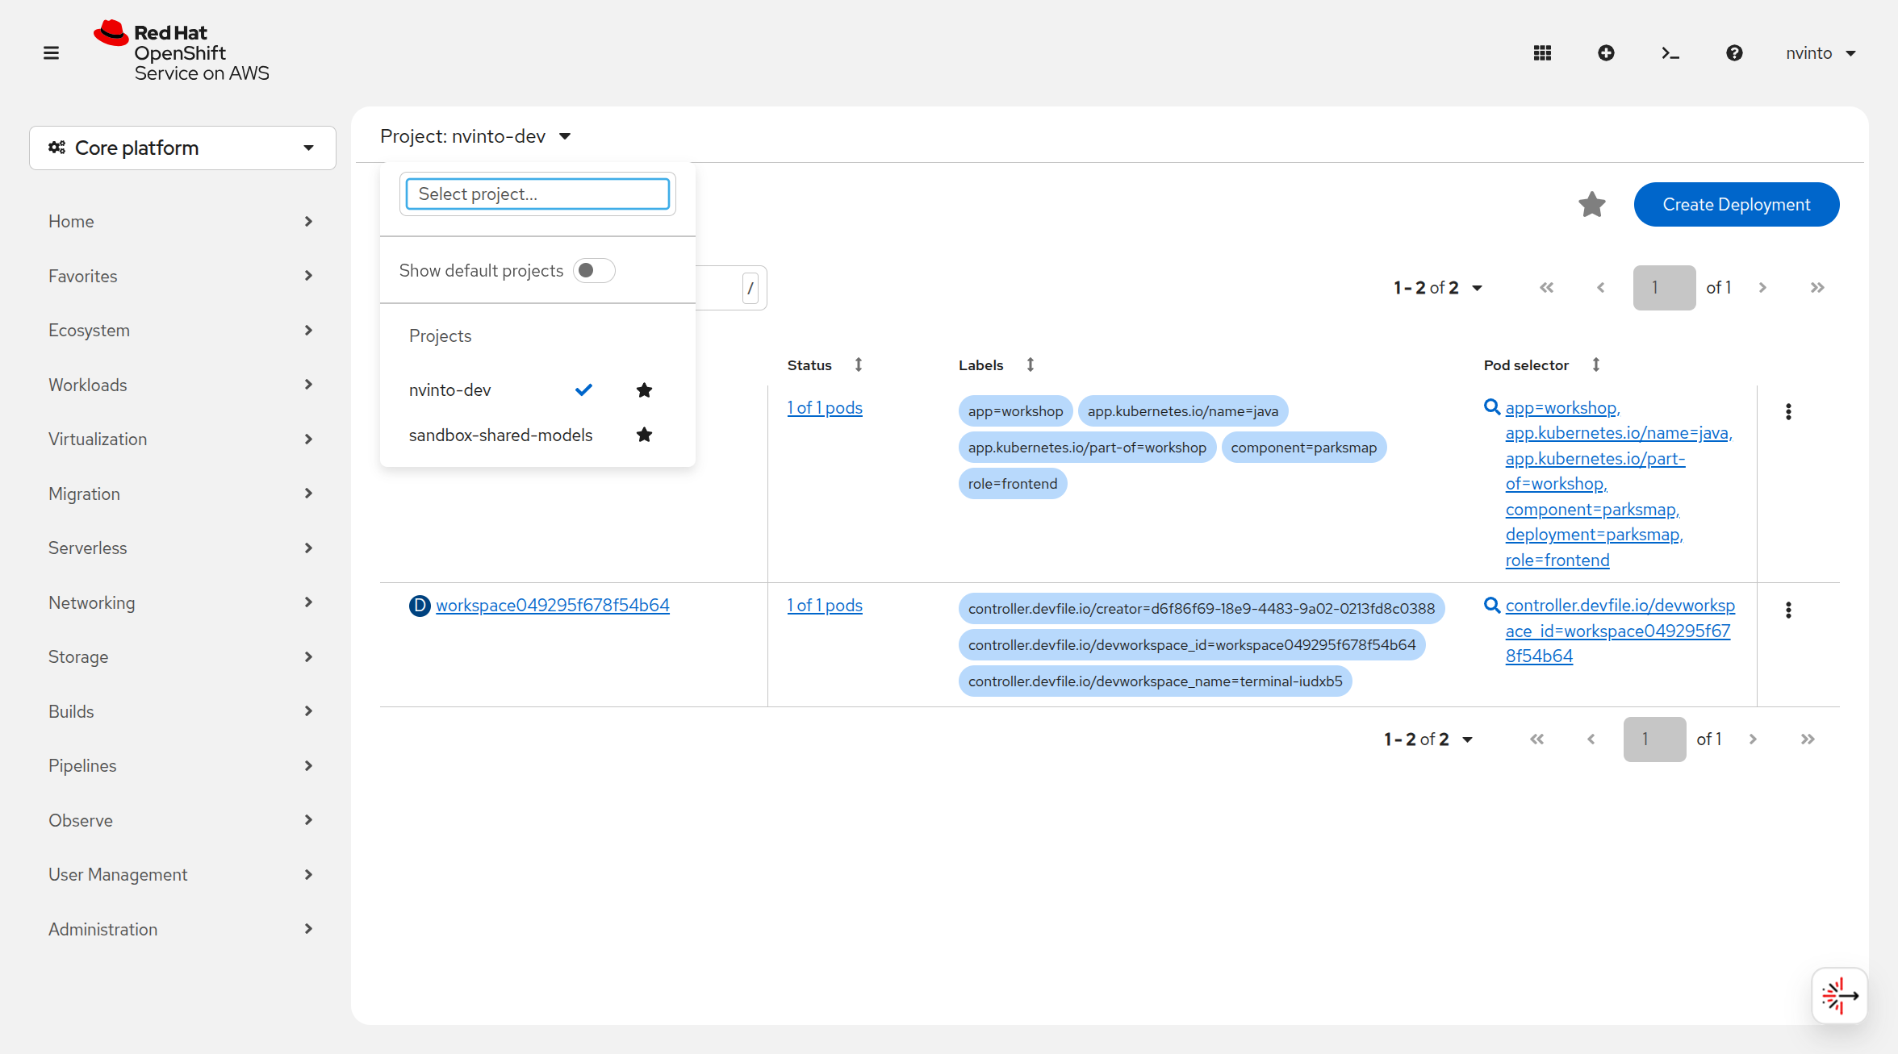Sort the table by Labels column
Viewport: 1898px width, 1054px height.
(1031, 365)
